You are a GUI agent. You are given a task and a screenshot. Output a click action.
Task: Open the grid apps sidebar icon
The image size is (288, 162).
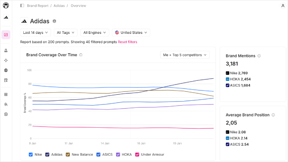[6, 94]
